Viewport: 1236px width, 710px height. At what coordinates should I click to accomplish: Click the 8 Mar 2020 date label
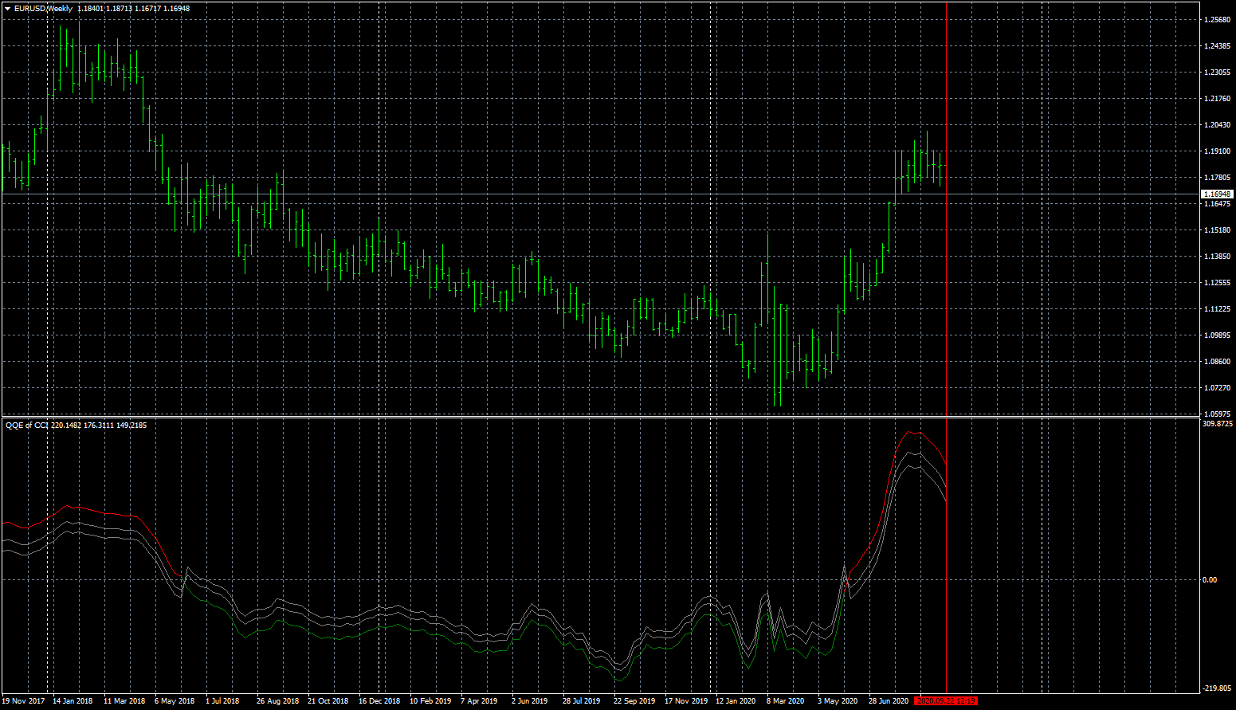point(786,701)
